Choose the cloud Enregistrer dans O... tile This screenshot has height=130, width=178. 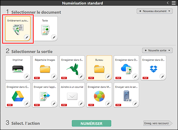pos(126,68)
